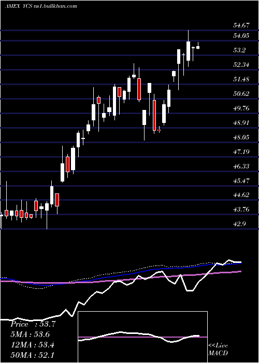Image resolution: width=259 pixels, height=363 pixels.
Task: Click the AMEX YCS ns1.bullkhan.com header text
Action: click(41, 6)
